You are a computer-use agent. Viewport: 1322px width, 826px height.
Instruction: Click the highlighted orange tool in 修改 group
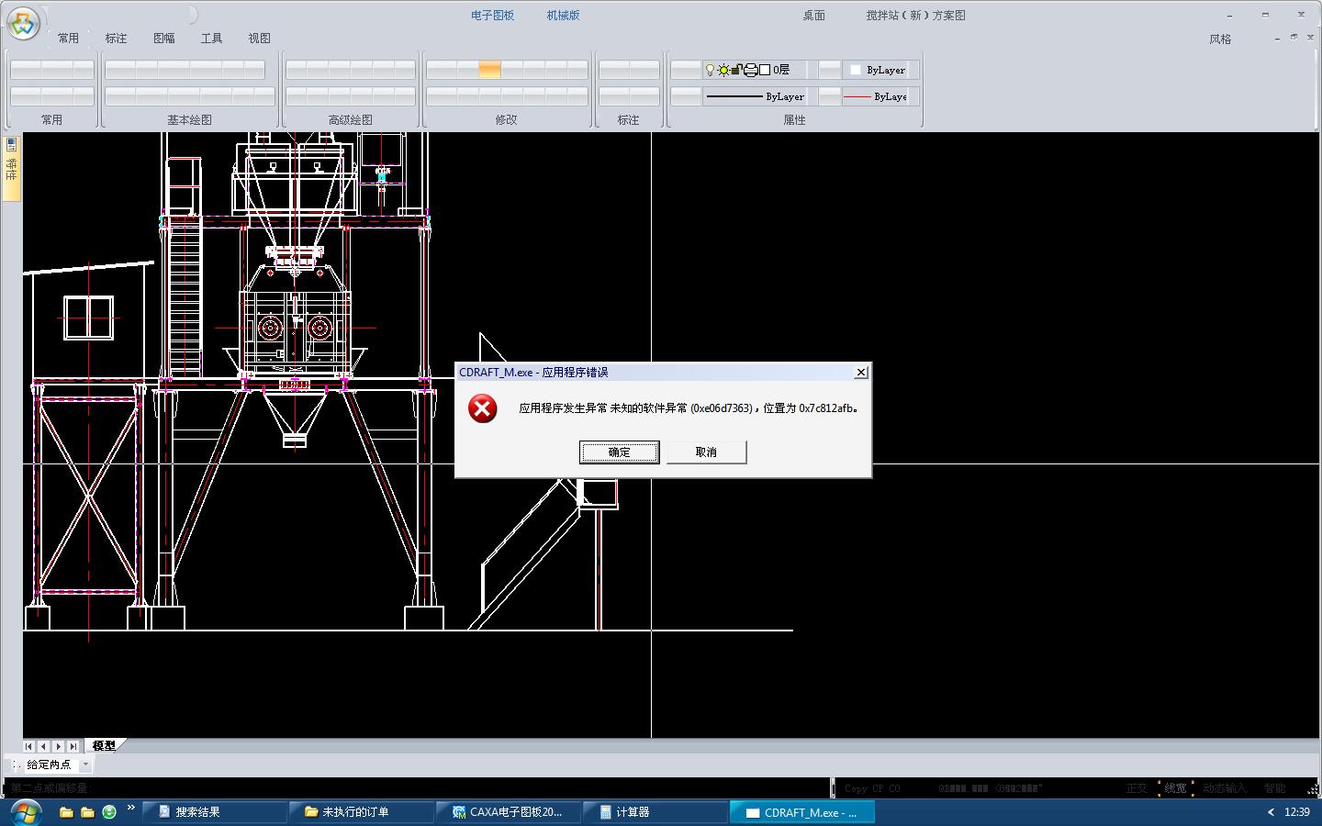(489, 70)
